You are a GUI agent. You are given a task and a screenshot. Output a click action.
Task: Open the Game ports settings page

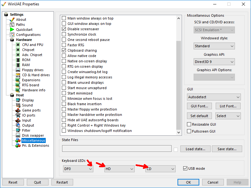(31, 110)
